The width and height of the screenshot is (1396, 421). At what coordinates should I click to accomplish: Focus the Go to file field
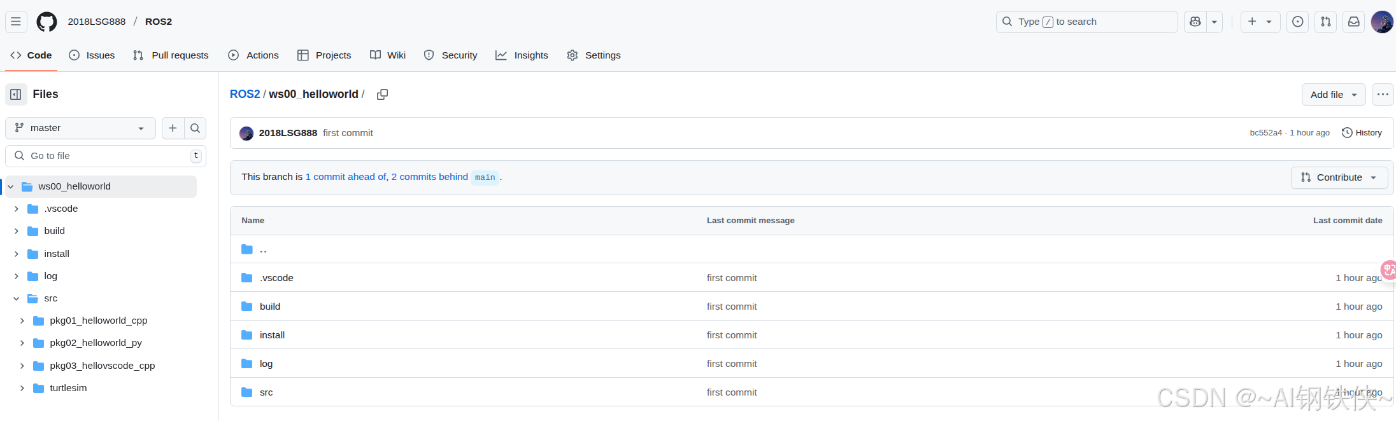click(106, 156)
